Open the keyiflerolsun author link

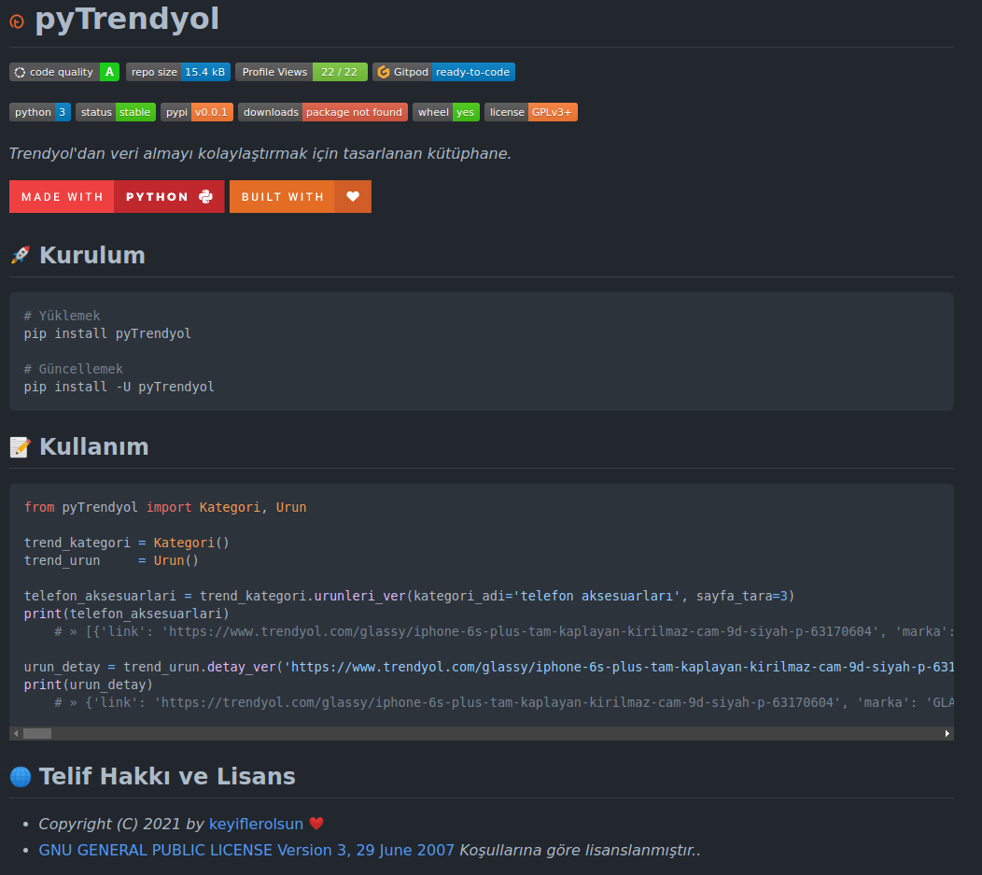coord(256,825)
